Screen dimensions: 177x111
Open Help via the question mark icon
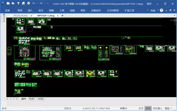tap(162, 10)
